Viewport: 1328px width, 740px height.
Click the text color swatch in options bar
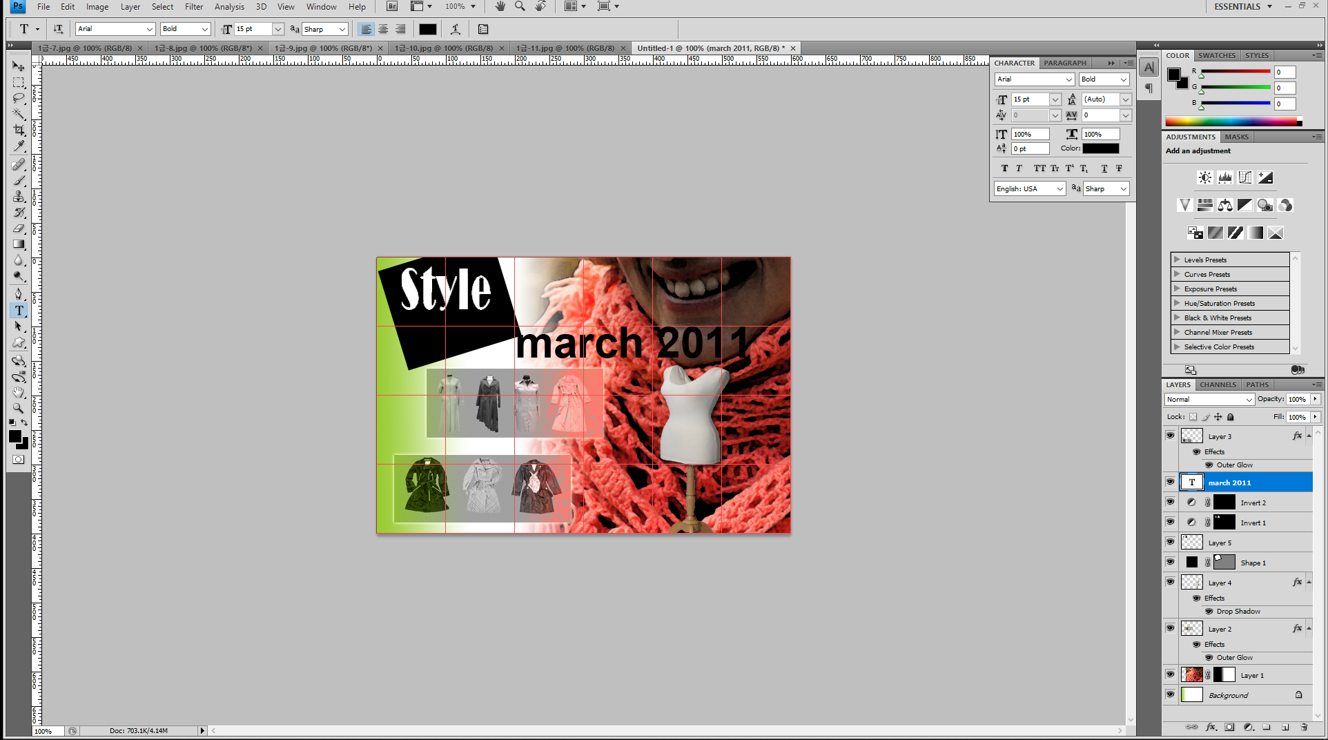(427, 29)
